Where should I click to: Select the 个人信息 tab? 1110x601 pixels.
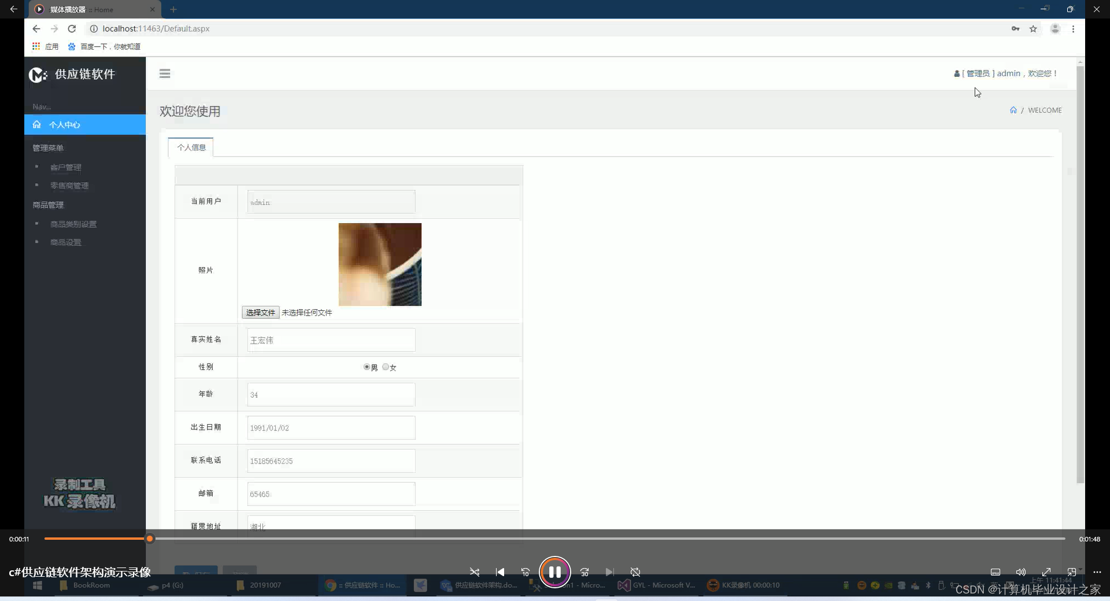tap(191, 147)
